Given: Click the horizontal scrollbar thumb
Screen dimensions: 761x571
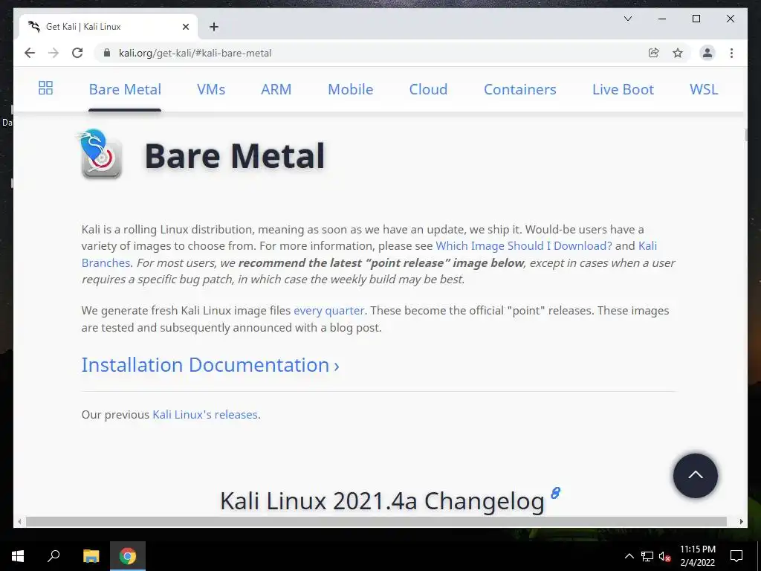Looking at the screenshot, I should 376,521.
